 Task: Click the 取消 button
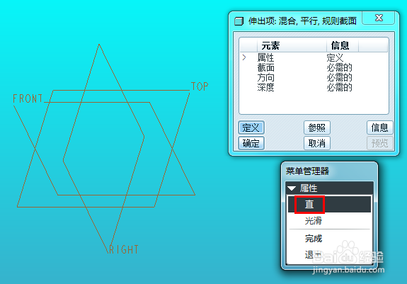click(316, 143)
